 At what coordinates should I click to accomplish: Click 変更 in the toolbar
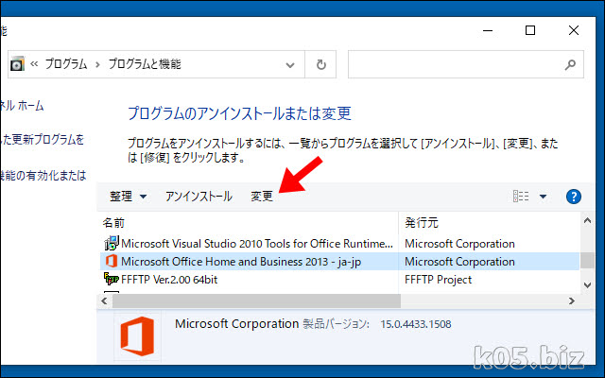[262, 197]
